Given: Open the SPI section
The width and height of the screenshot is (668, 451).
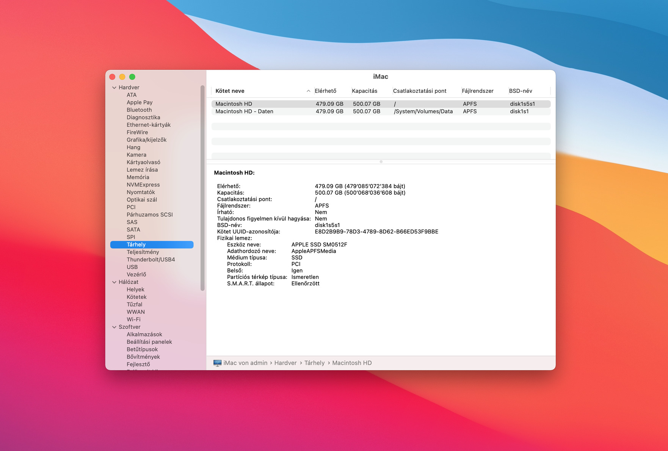Looking at the screenshot, I should pos(131,237).
